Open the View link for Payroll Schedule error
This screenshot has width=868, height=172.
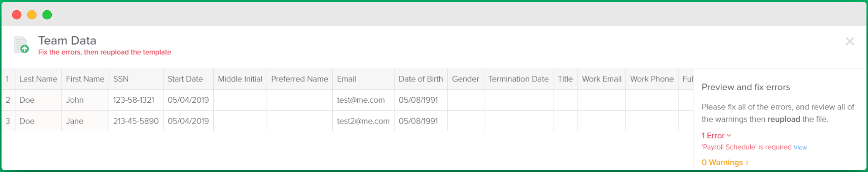tap(800, 147)
